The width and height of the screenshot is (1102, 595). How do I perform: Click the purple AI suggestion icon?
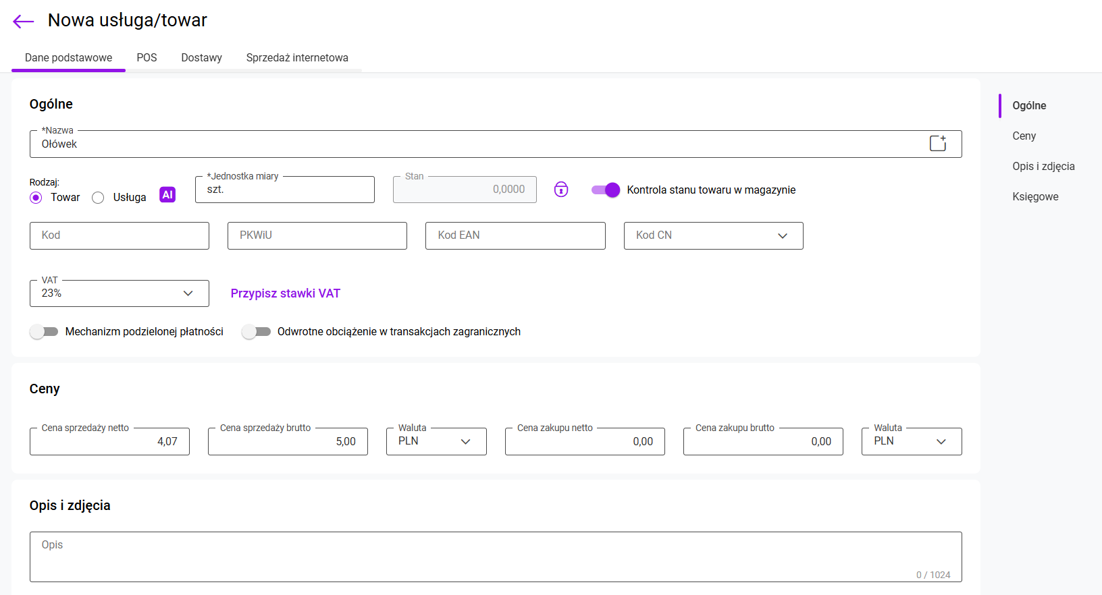tap(167, 194)
